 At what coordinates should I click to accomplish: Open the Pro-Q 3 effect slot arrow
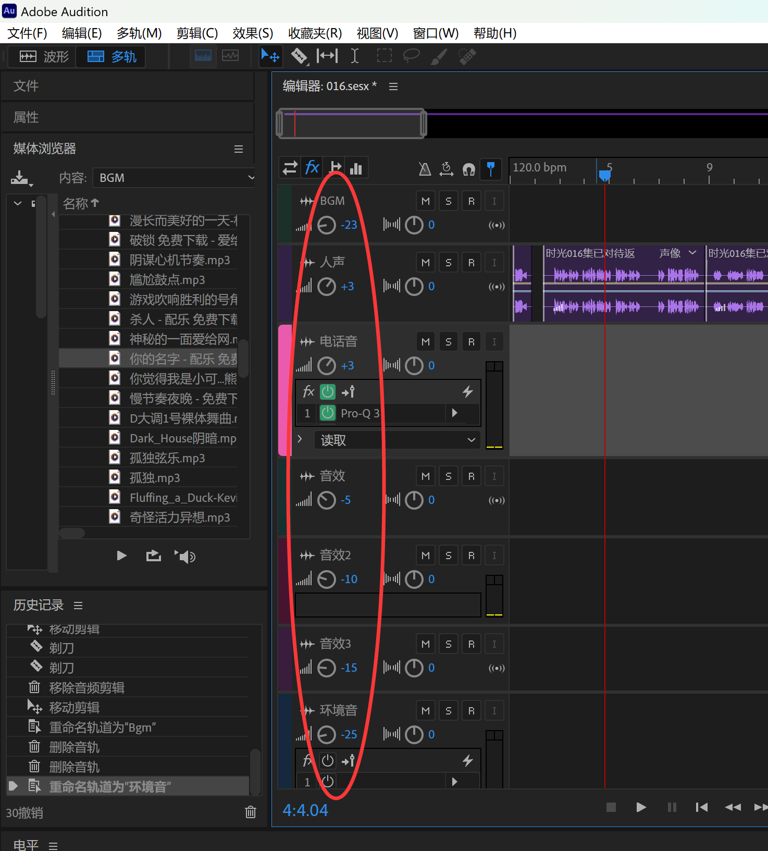coord(454,413)
